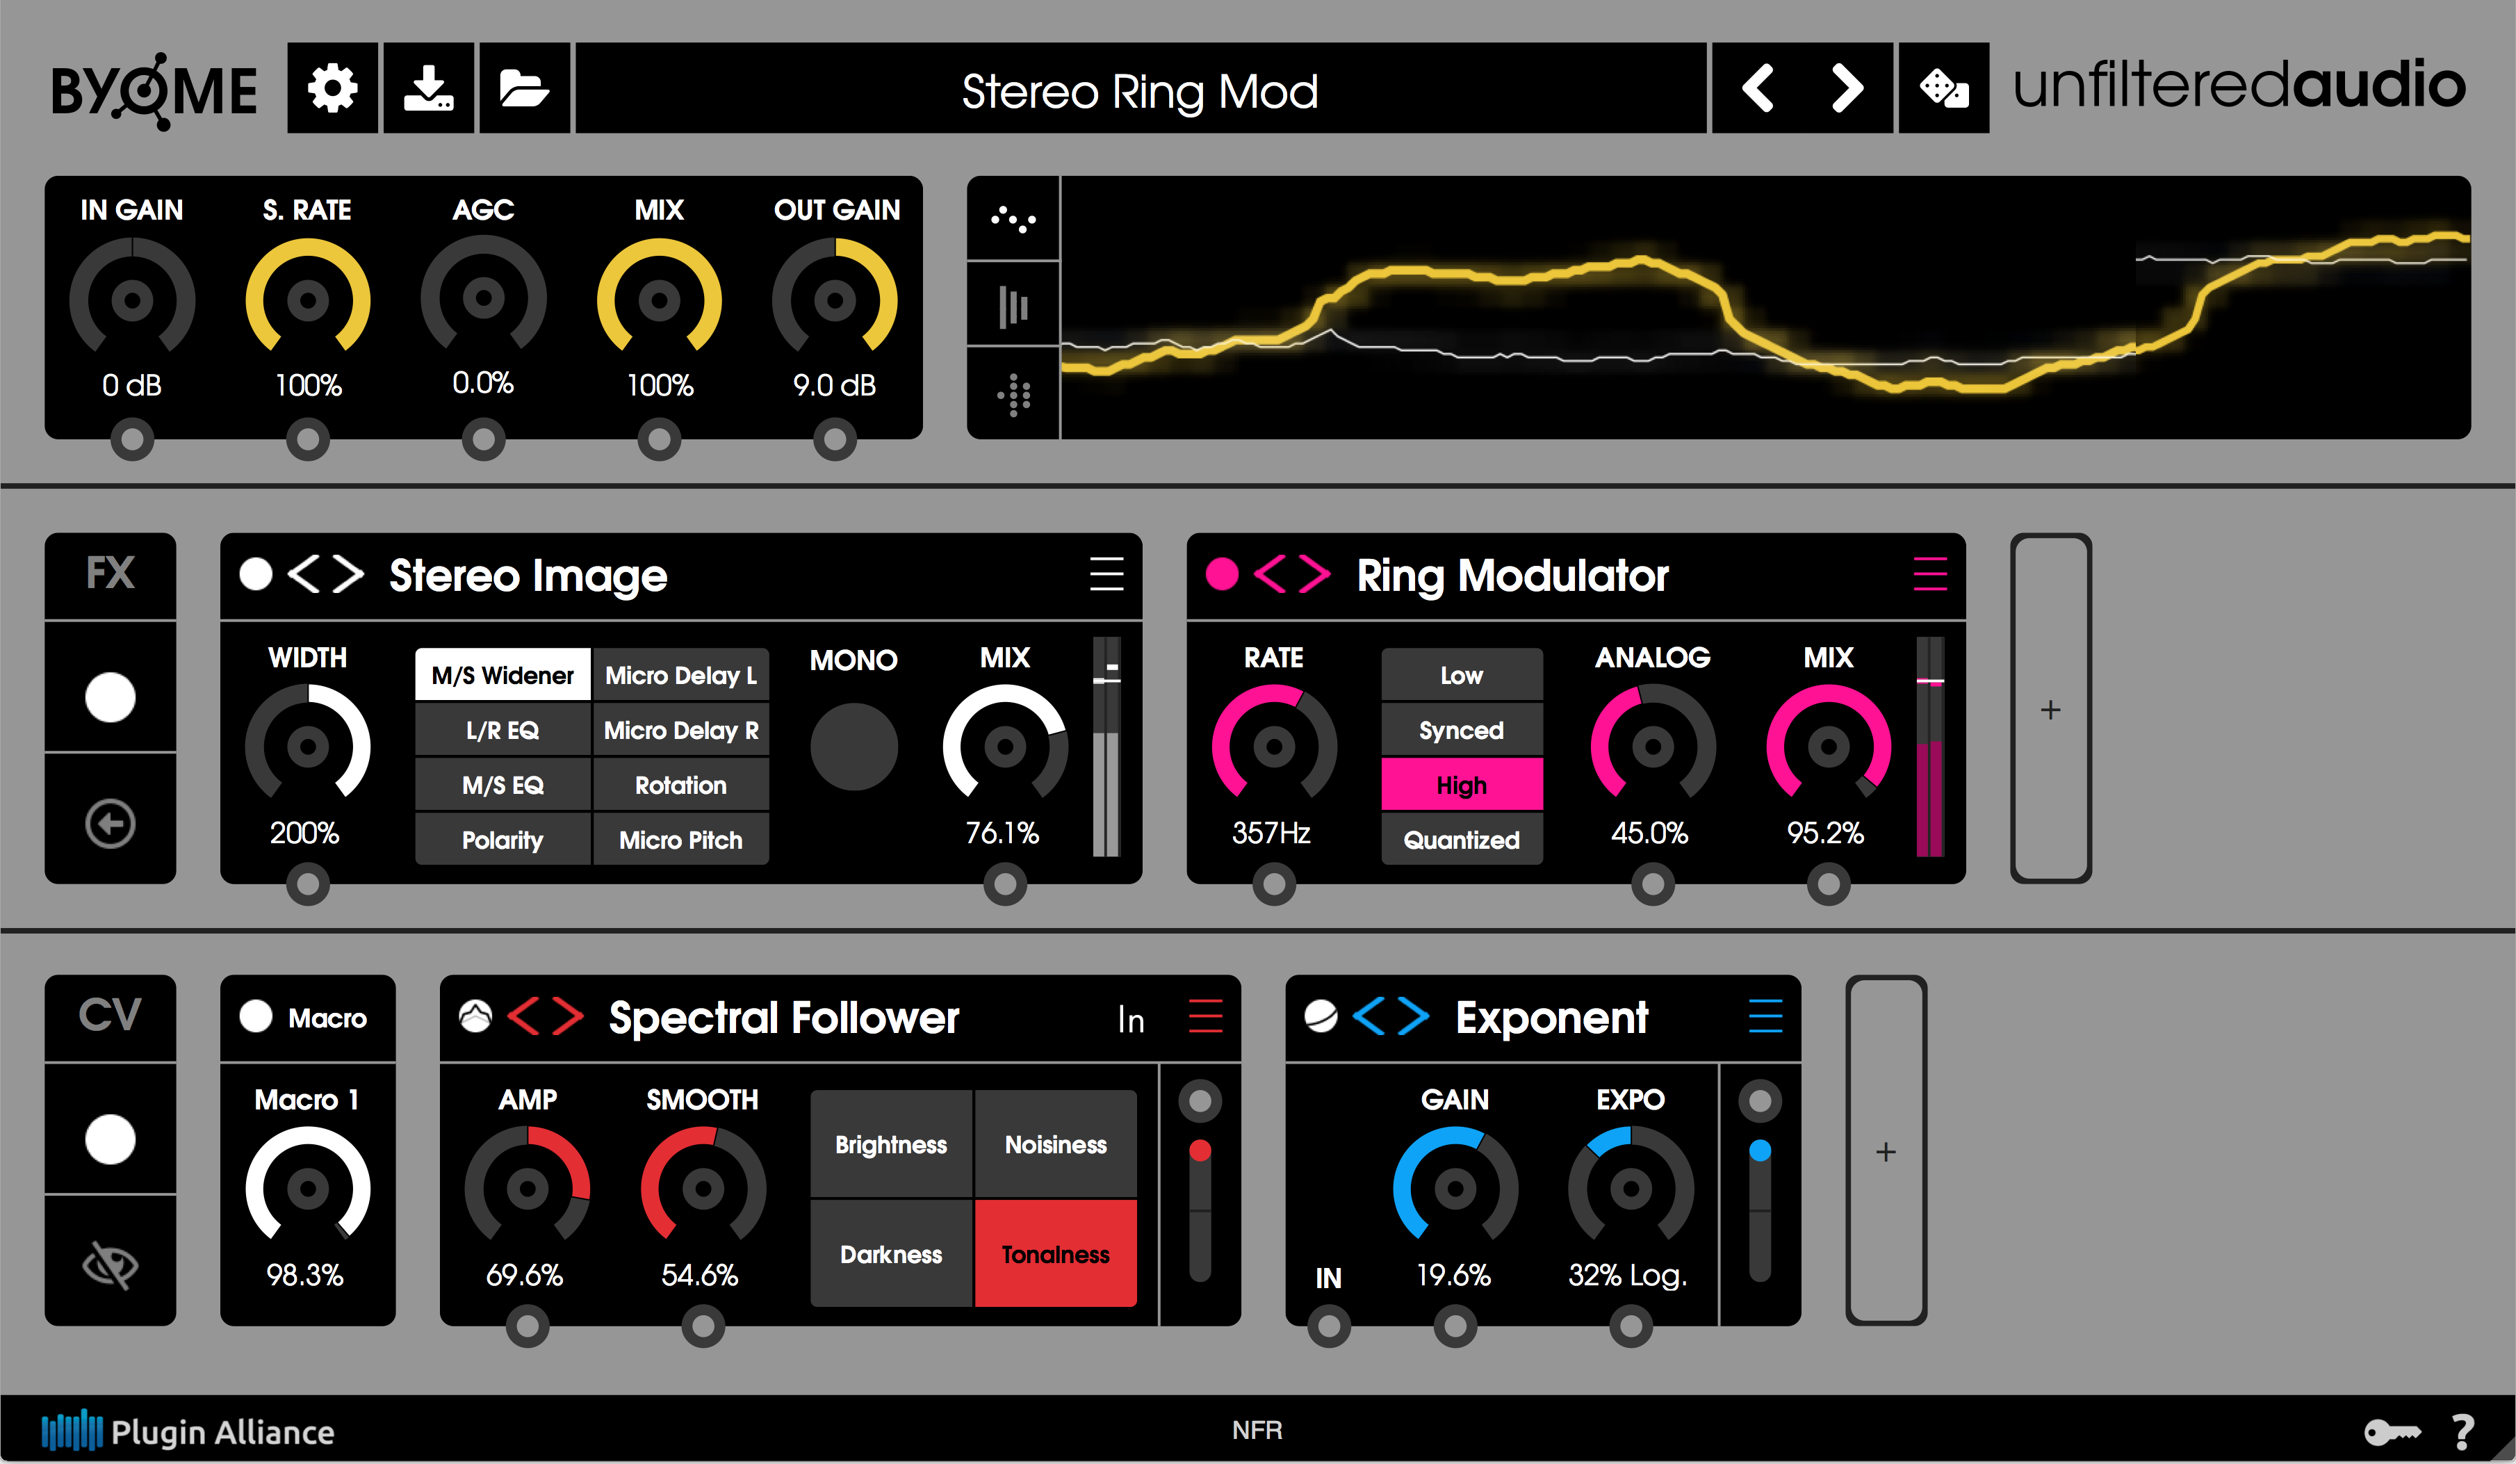Toggle Stereo Image module bypass dot
The height and width of the screenshot is (1464, 2516).
coord(256,574)
